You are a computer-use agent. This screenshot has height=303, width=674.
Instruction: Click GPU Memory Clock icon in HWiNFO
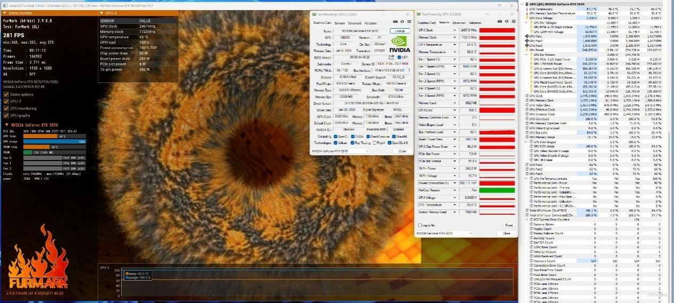[x=527, y=100]
